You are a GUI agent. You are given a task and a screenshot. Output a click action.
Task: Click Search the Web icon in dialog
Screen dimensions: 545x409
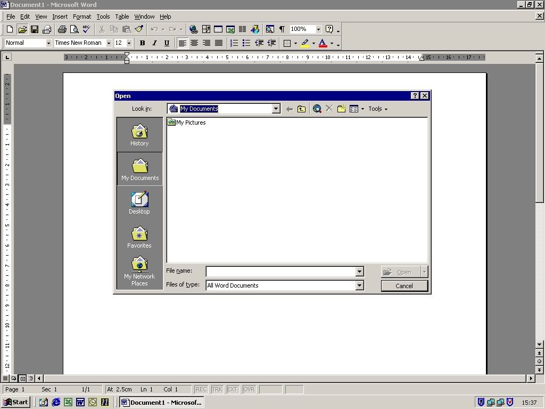317,109
